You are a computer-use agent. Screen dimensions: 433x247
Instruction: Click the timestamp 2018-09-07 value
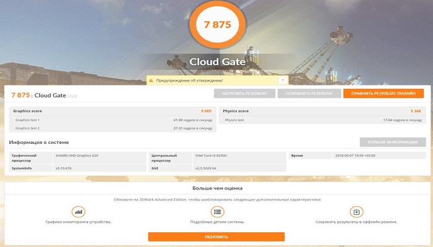click(x=355, y=156)
